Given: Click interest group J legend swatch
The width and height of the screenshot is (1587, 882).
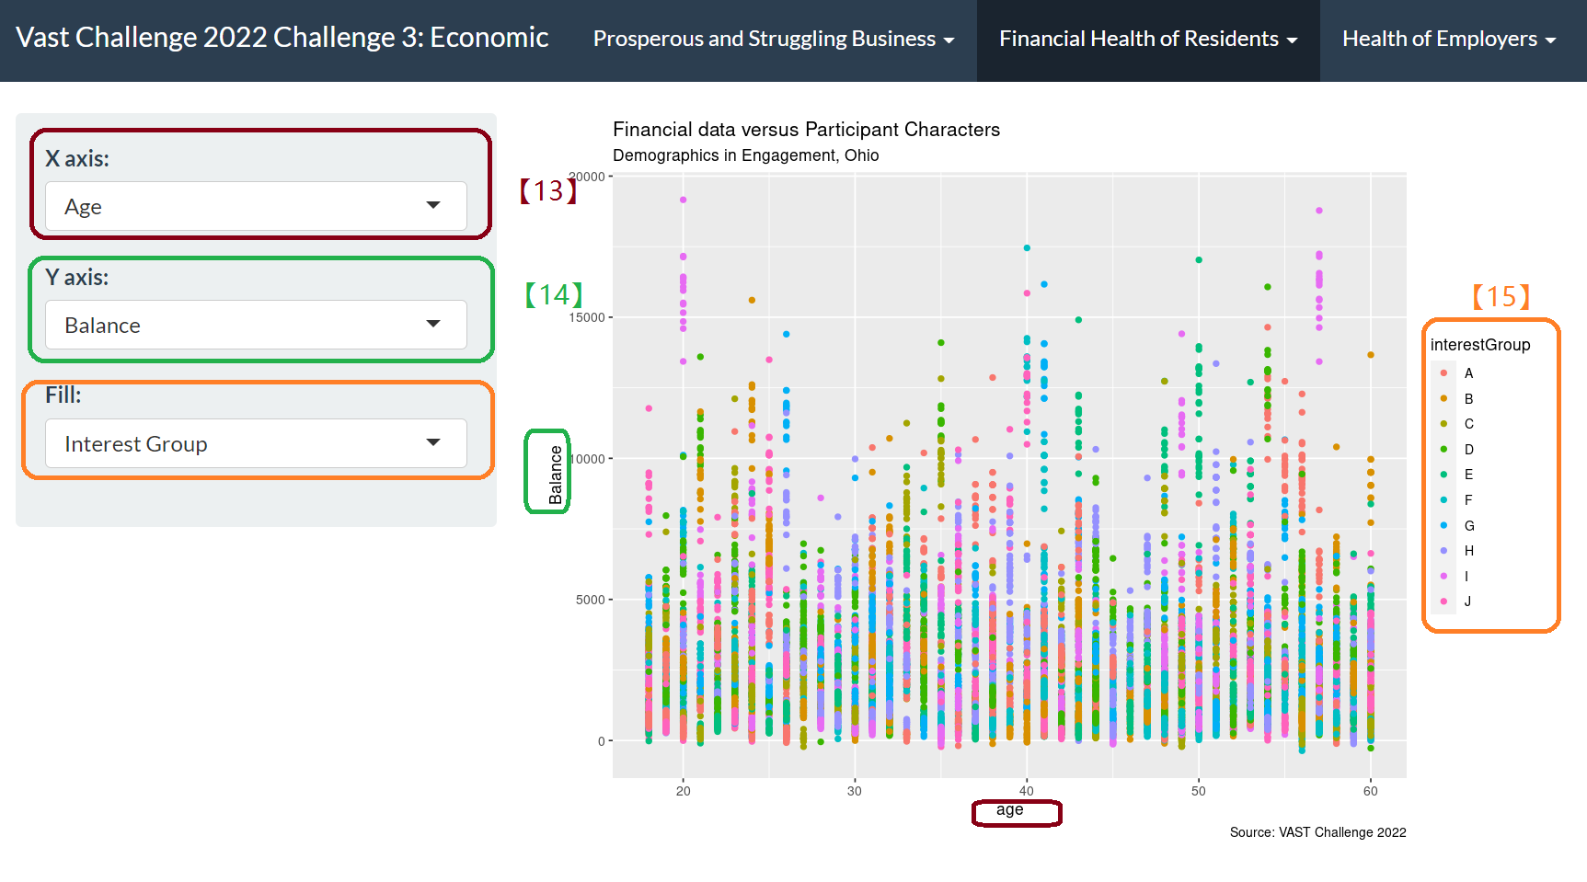Looking at the screenshot, I should pos(1443,601).
